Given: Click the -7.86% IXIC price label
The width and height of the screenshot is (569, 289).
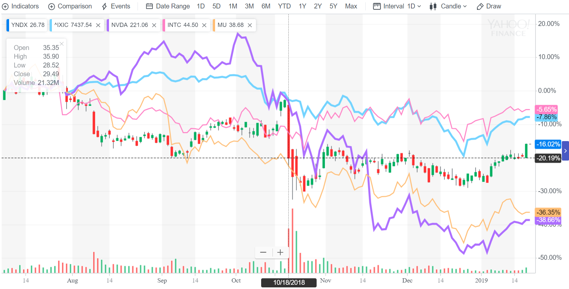Looking at the screenshot, I should [x=547, y=117].
